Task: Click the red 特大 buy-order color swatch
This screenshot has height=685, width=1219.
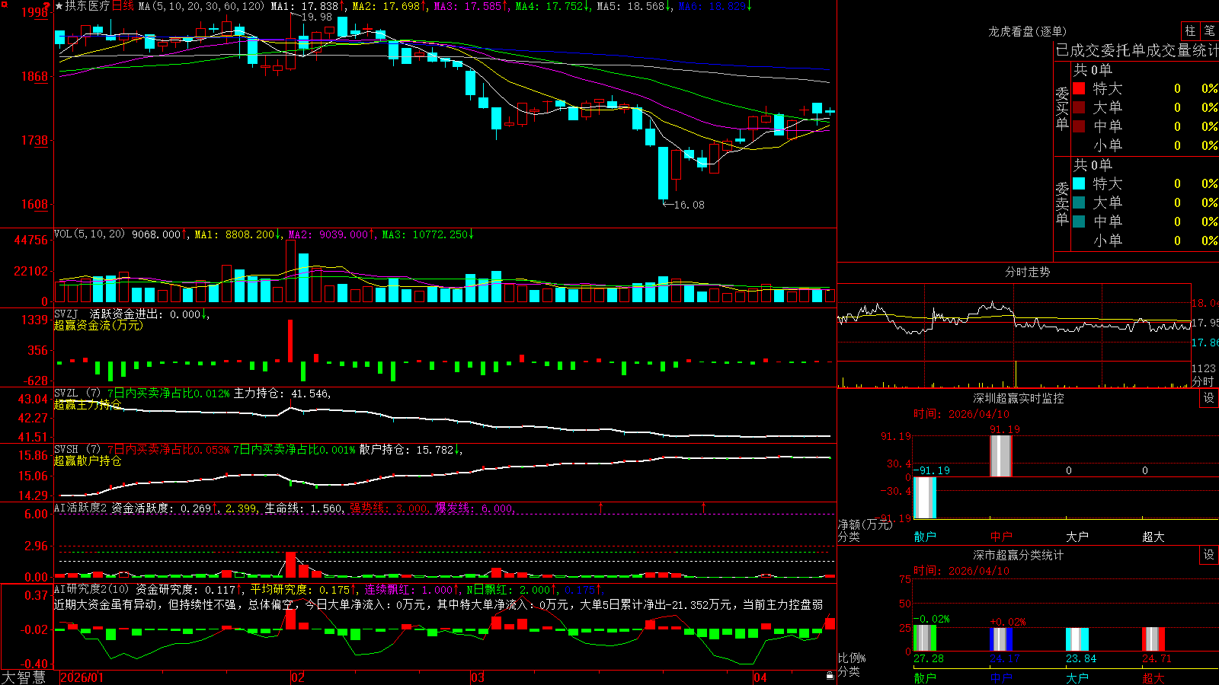Action: point(1079,88)
